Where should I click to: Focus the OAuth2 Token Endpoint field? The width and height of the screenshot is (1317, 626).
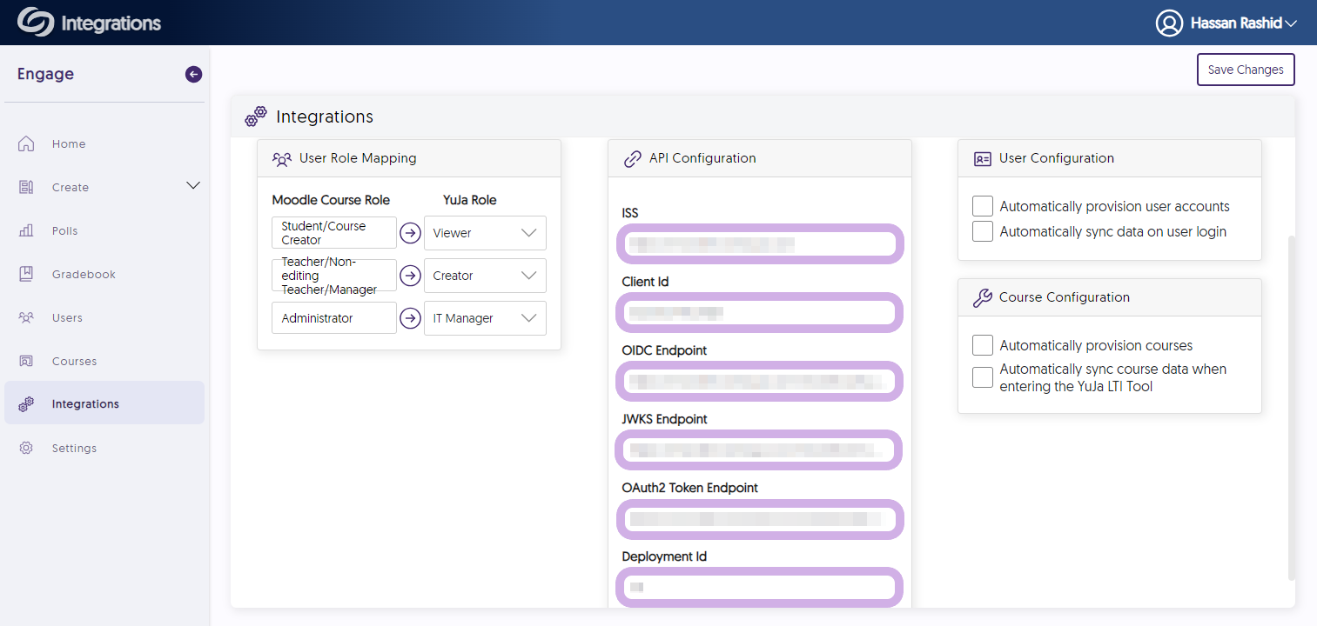(x=760, y=518)
